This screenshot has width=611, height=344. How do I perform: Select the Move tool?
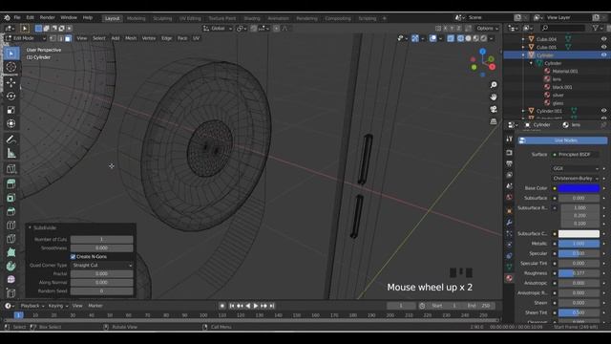tap(11, 82)
